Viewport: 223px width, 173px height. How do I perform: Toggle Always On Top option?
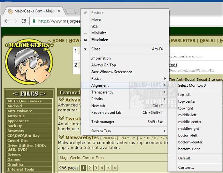(x=125, y=65)
